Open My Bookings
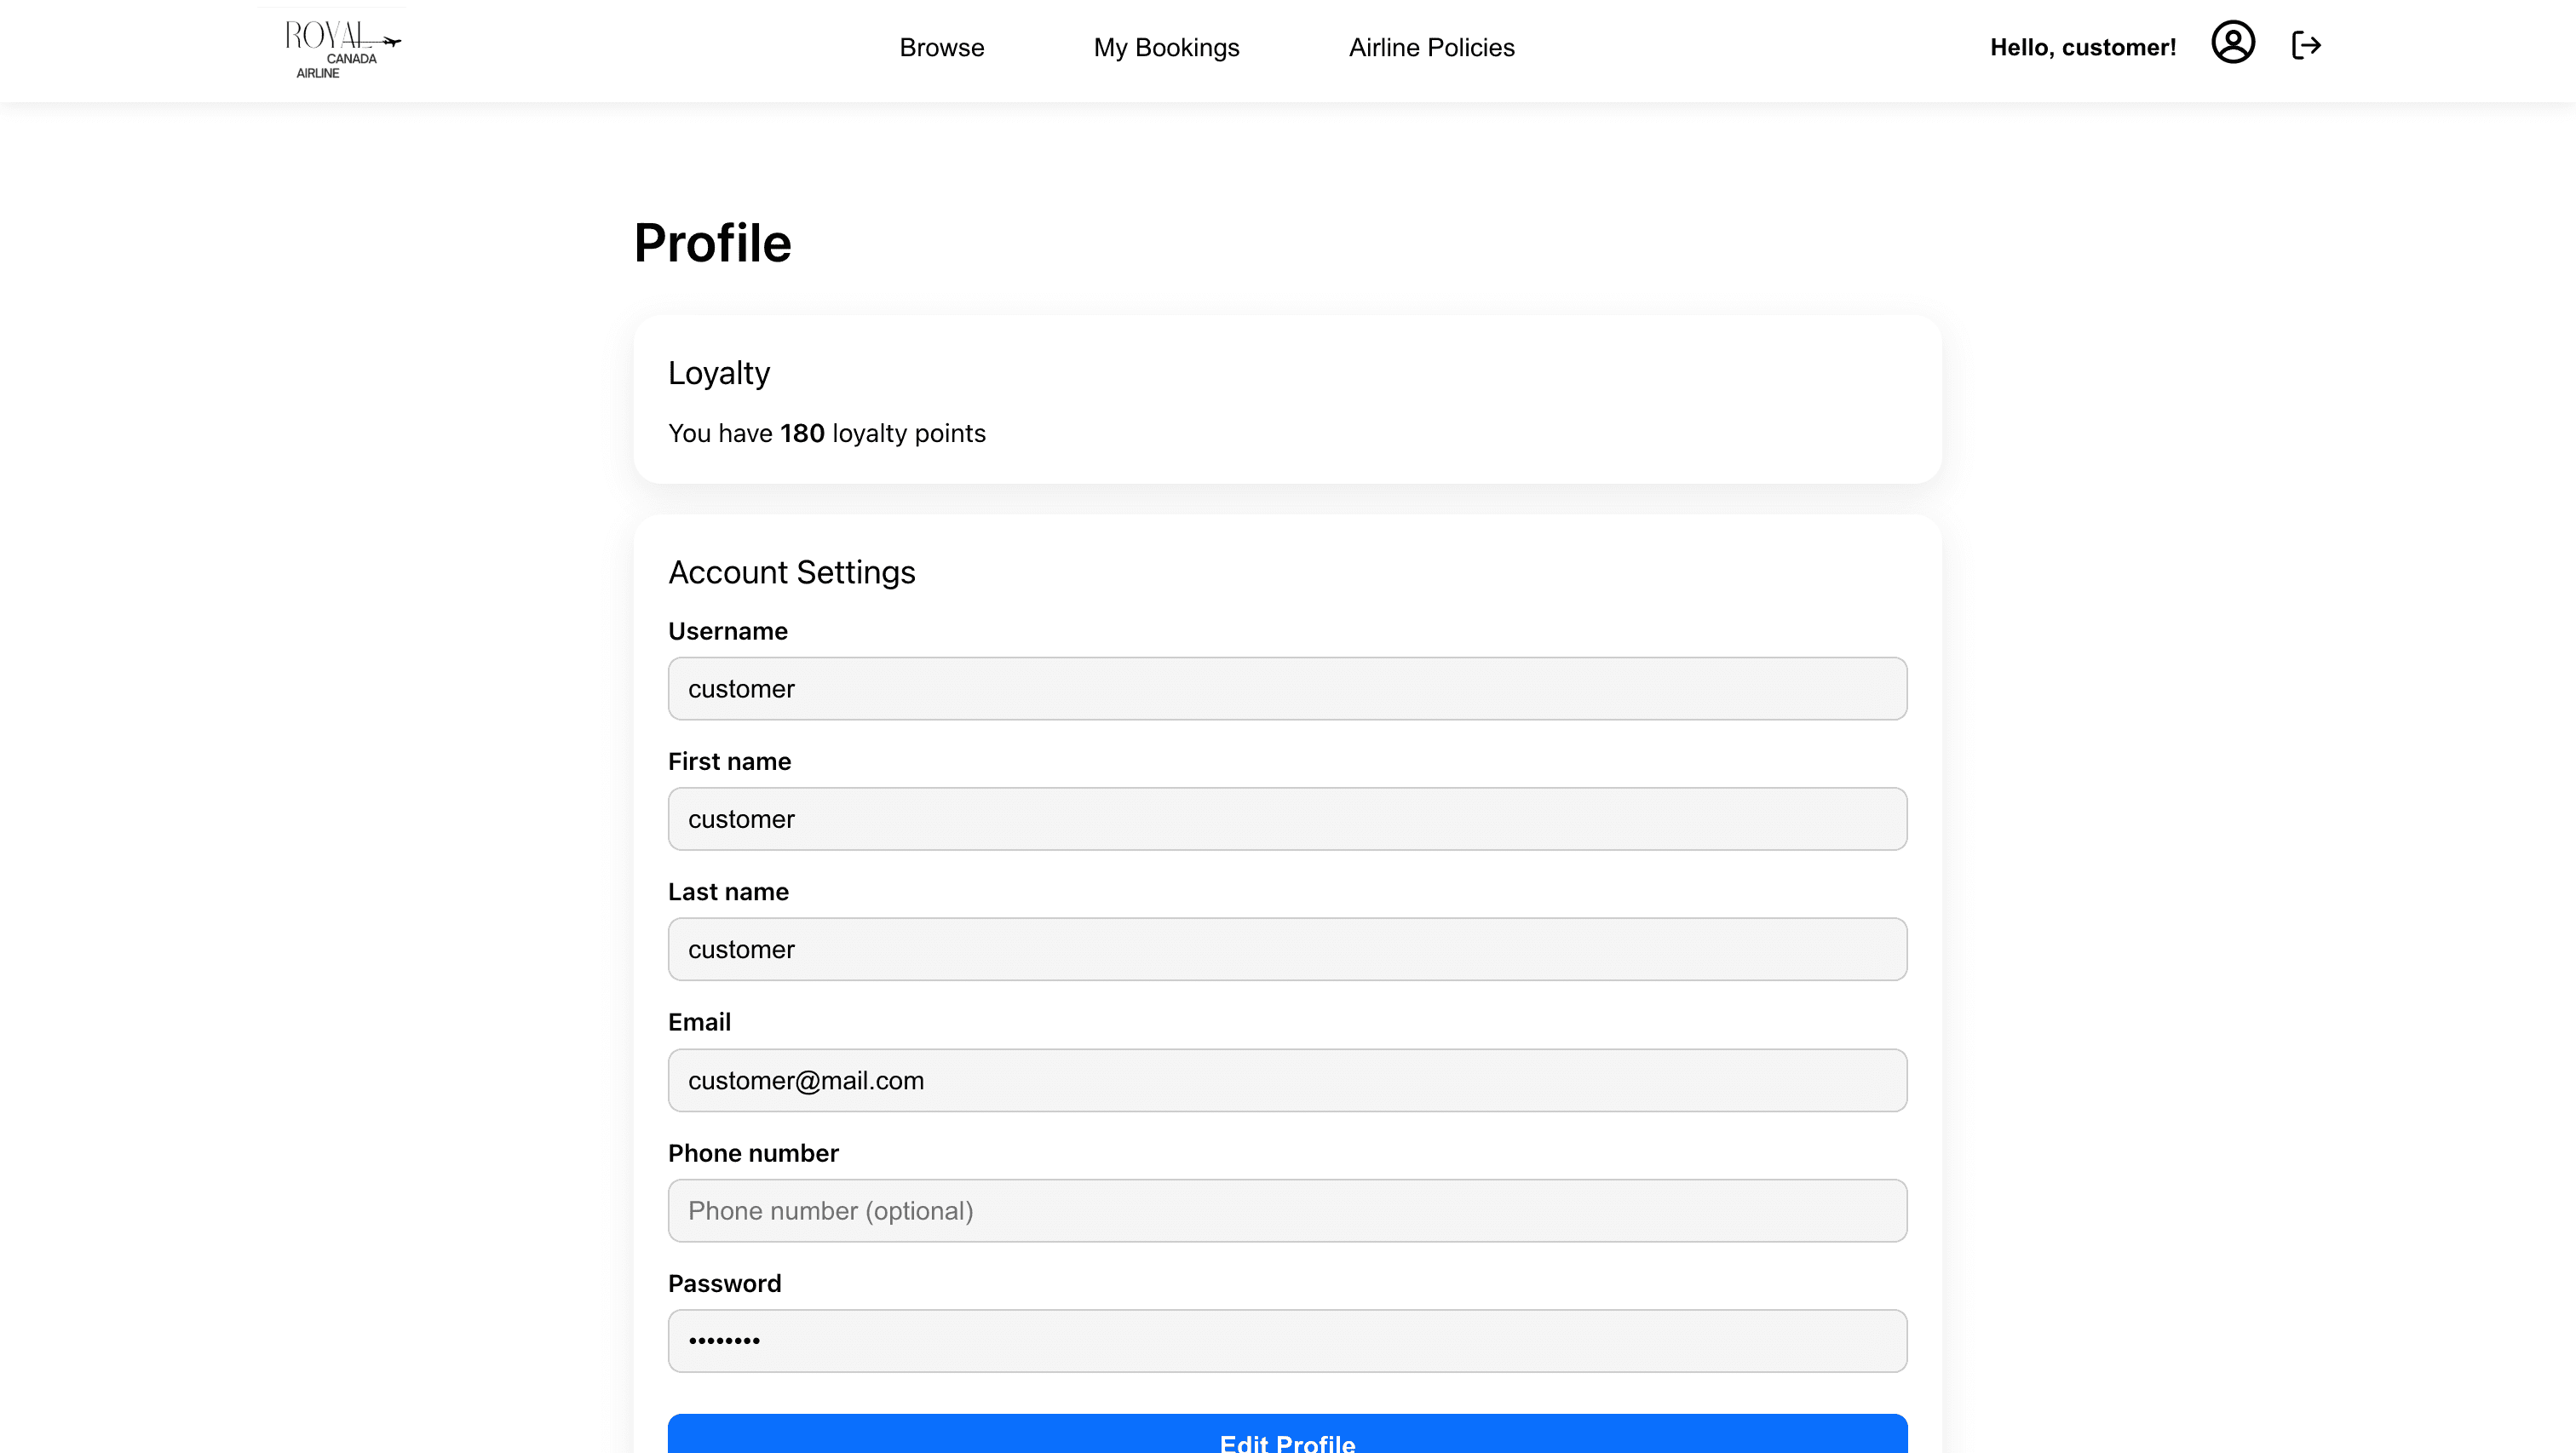This screenshot has width=2576, height=1453. click(x=1166, y=47)
